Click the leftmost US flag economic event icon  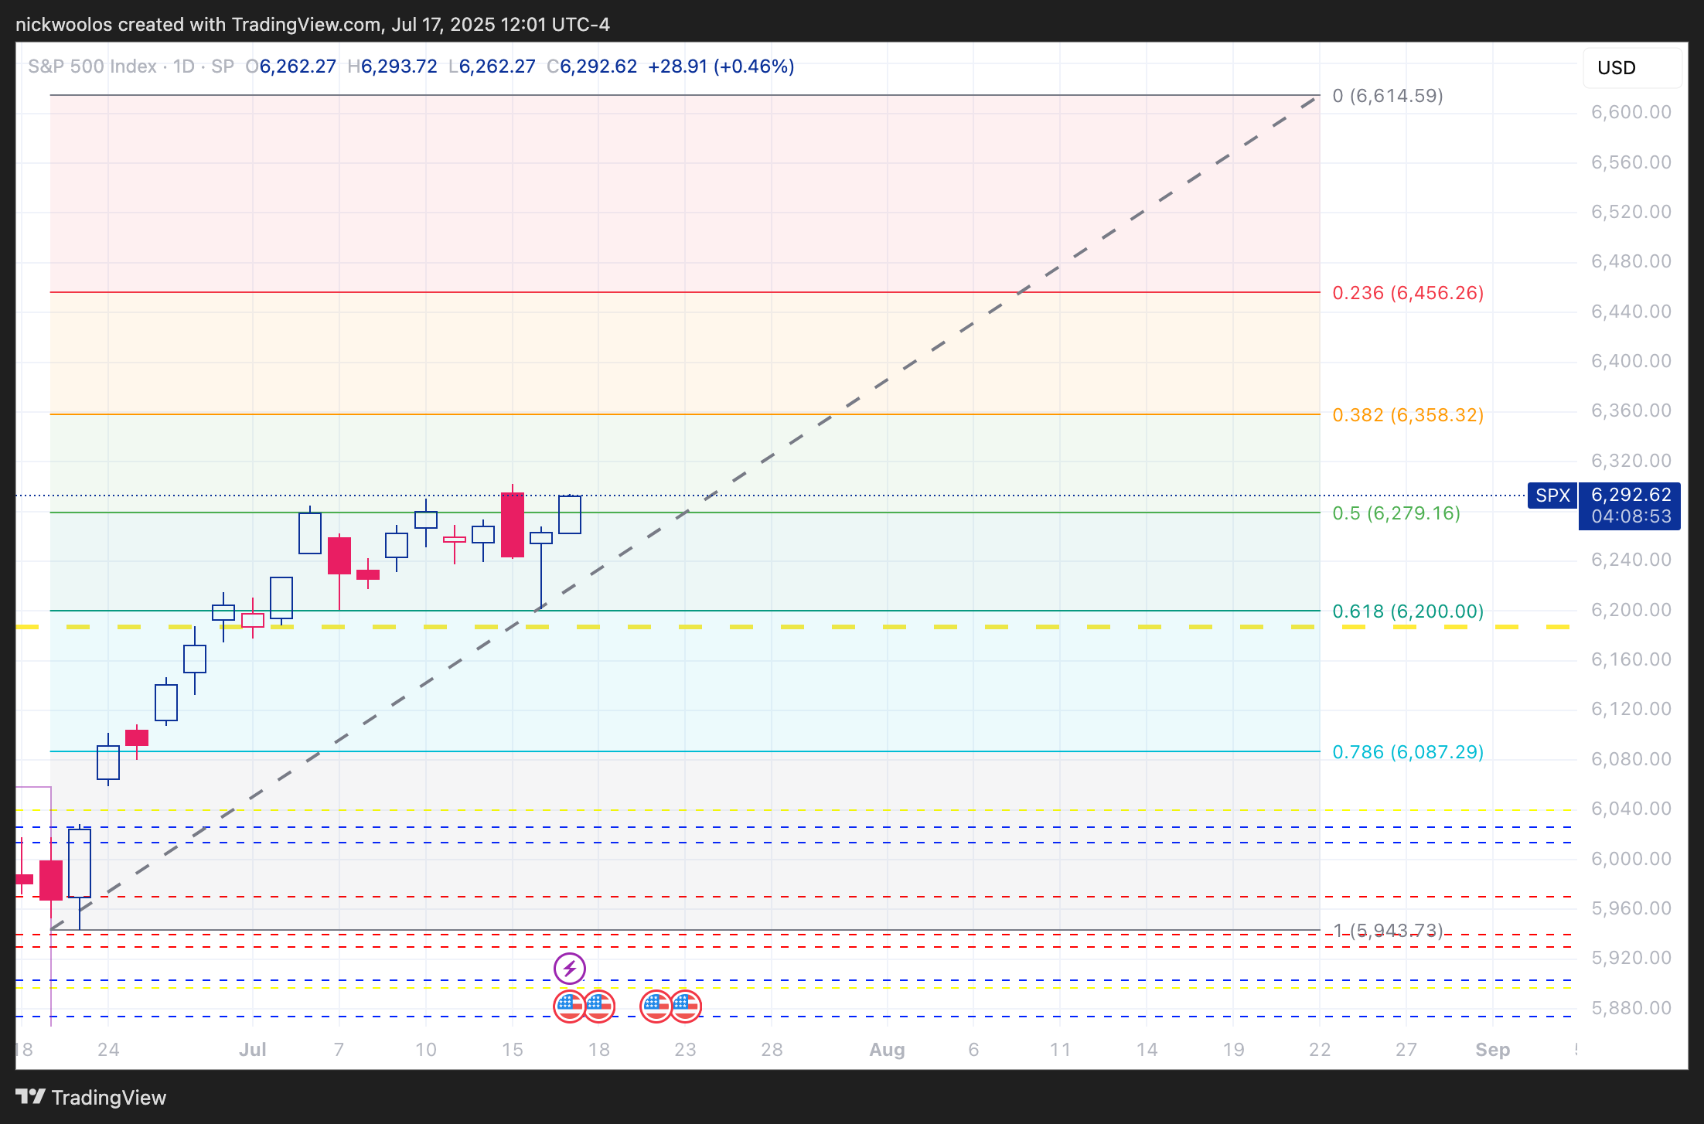tap(569, 1006)
